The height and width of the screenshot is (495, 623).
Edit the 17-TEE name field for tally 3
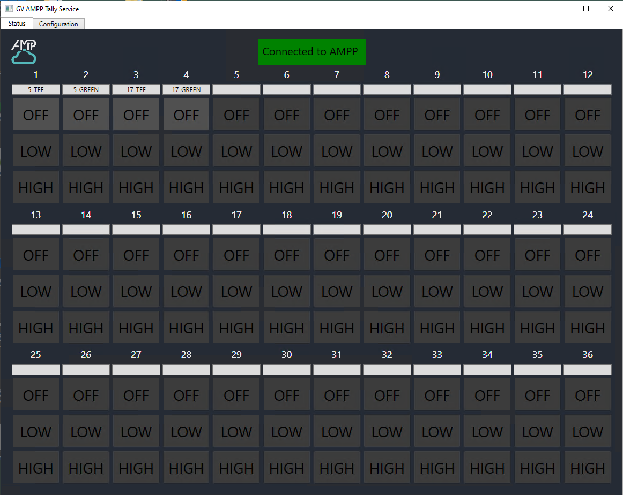136,90
